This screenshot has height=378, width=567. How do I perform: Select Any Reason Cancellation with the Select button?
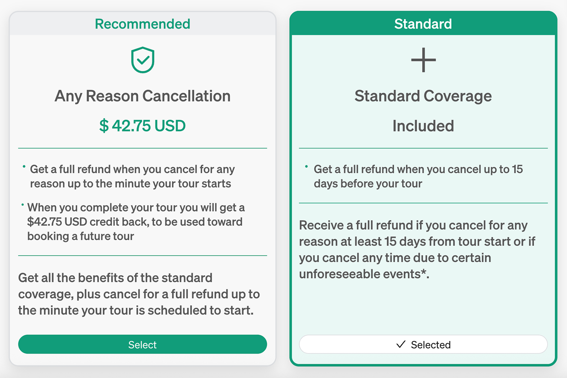point(142,344)
